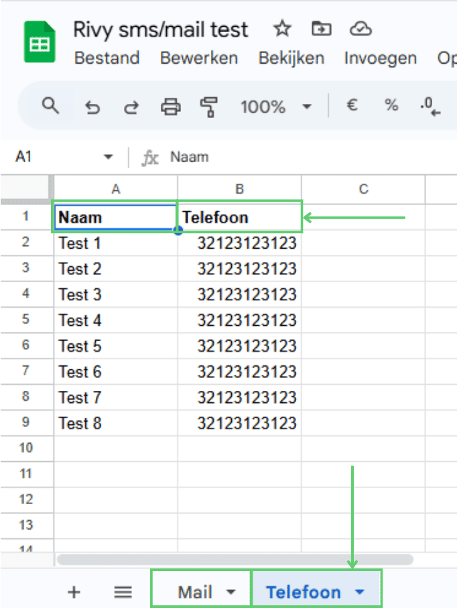Image resolution: width=457 pixels, height=608 pixels.
Task: Click the horizontal scrollbar
Action: (x=235, y=559)
